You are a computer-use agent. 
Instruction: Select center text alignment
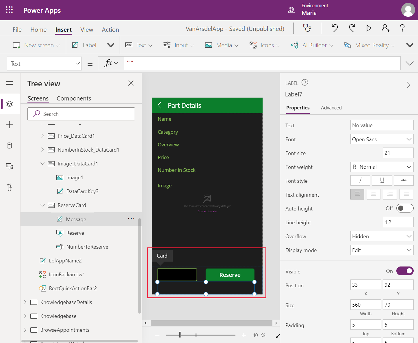(x=373, y=194)
